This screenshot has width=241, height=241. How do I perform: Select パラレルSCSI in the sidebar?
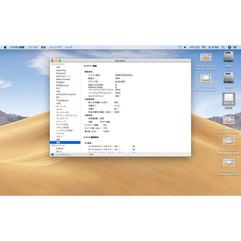coord(63,127)
